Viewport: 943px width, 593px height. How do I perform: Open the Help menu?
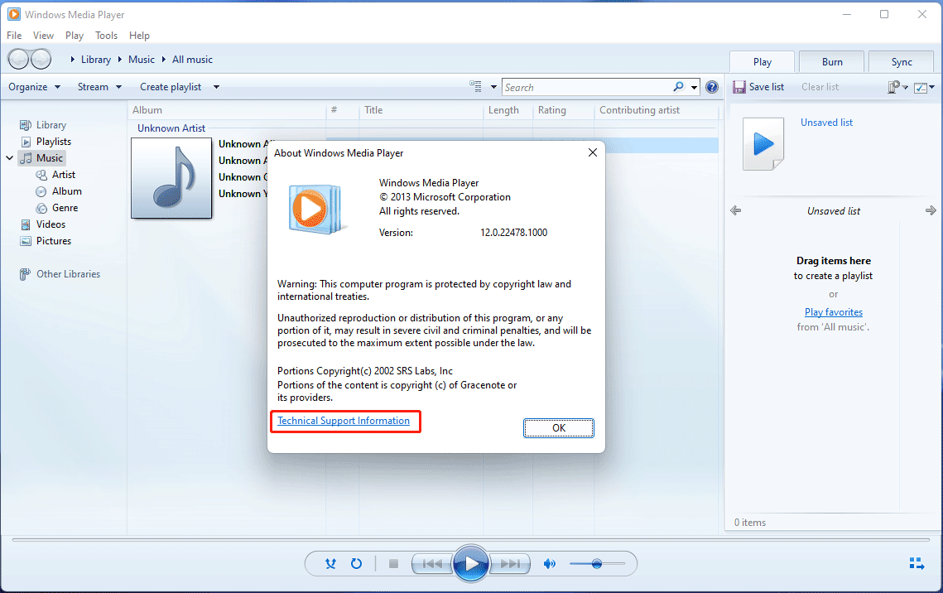click(140, 36)
